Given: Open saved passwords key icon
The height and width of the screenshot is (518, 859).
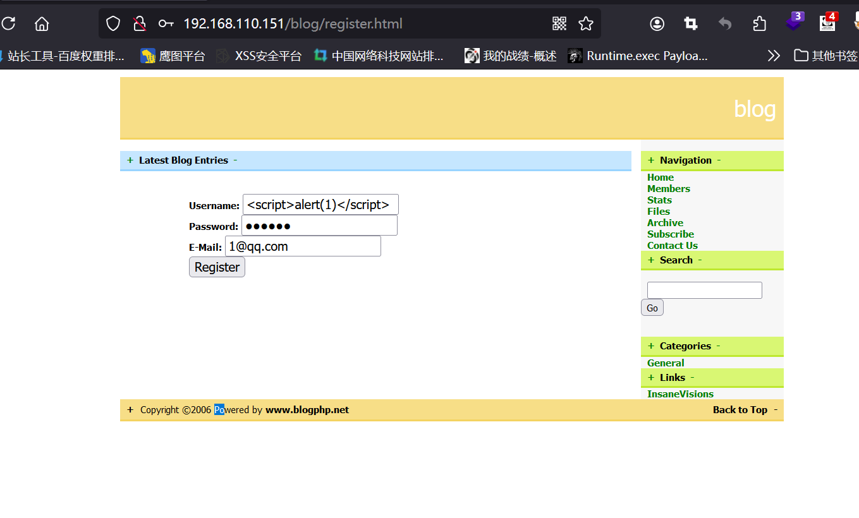Looking at the screenshot, I should 166,24.
